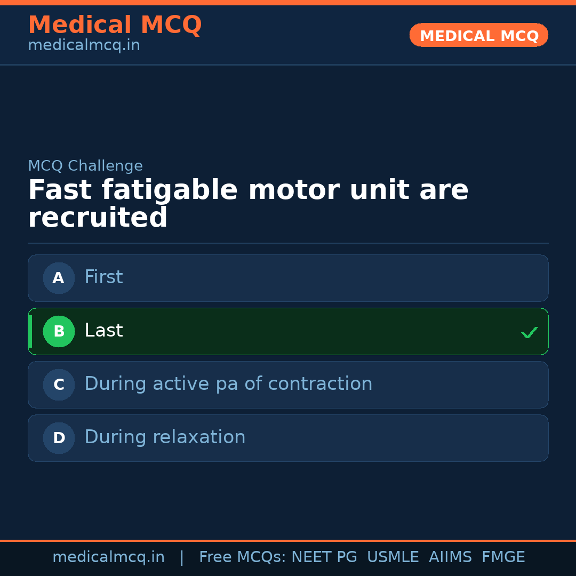Image resolution: width=576 pixels, height=576 pixels.
Task: Click the letter C option circle
Action: [59, 385]
